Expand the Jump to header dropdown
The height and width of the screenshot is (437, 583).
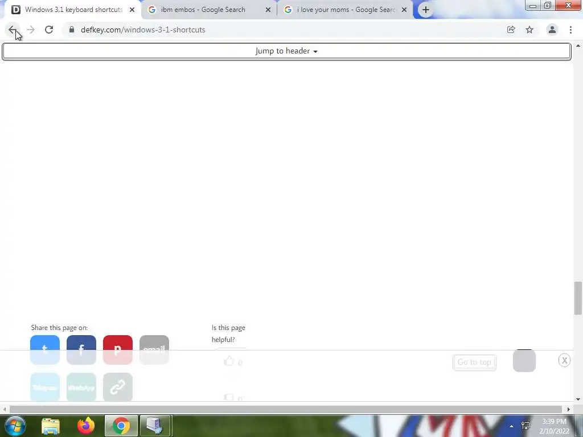[x=286, y=51]
